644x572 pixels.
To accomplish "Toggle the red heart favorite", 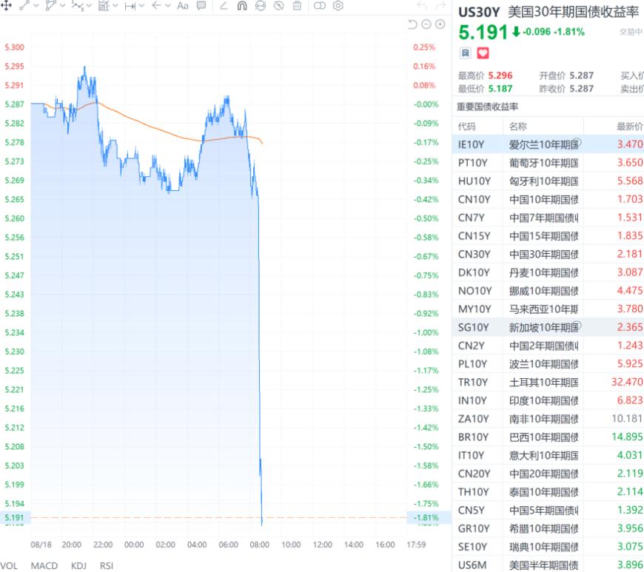I will (x=483, y=53).
